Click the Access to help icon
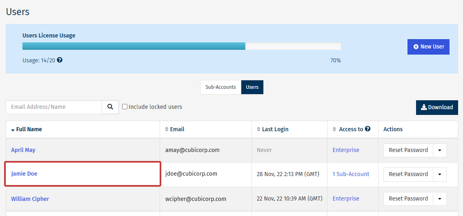This screenshot has width=463, height=216. click(x=367, y=129)
